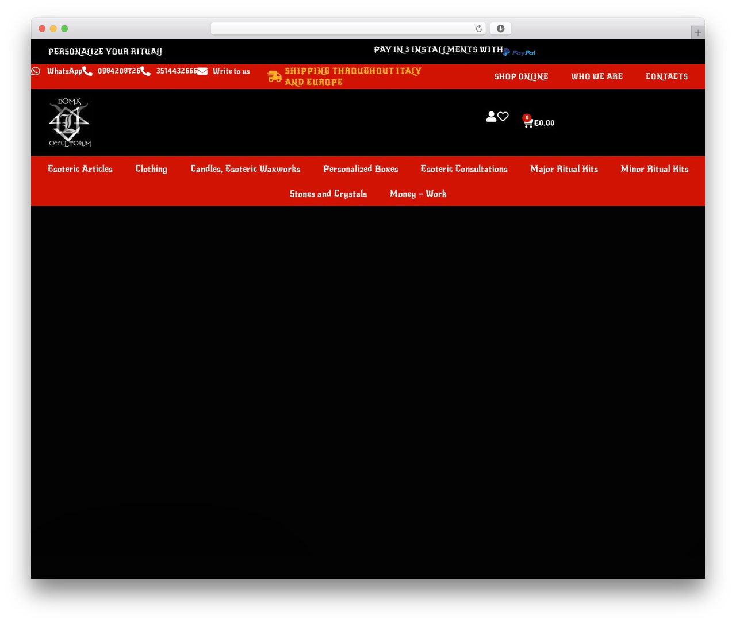Screen dimensions: 736x623
Task: Click the phone icon beside 3514432666
Action: coord(145,71)
